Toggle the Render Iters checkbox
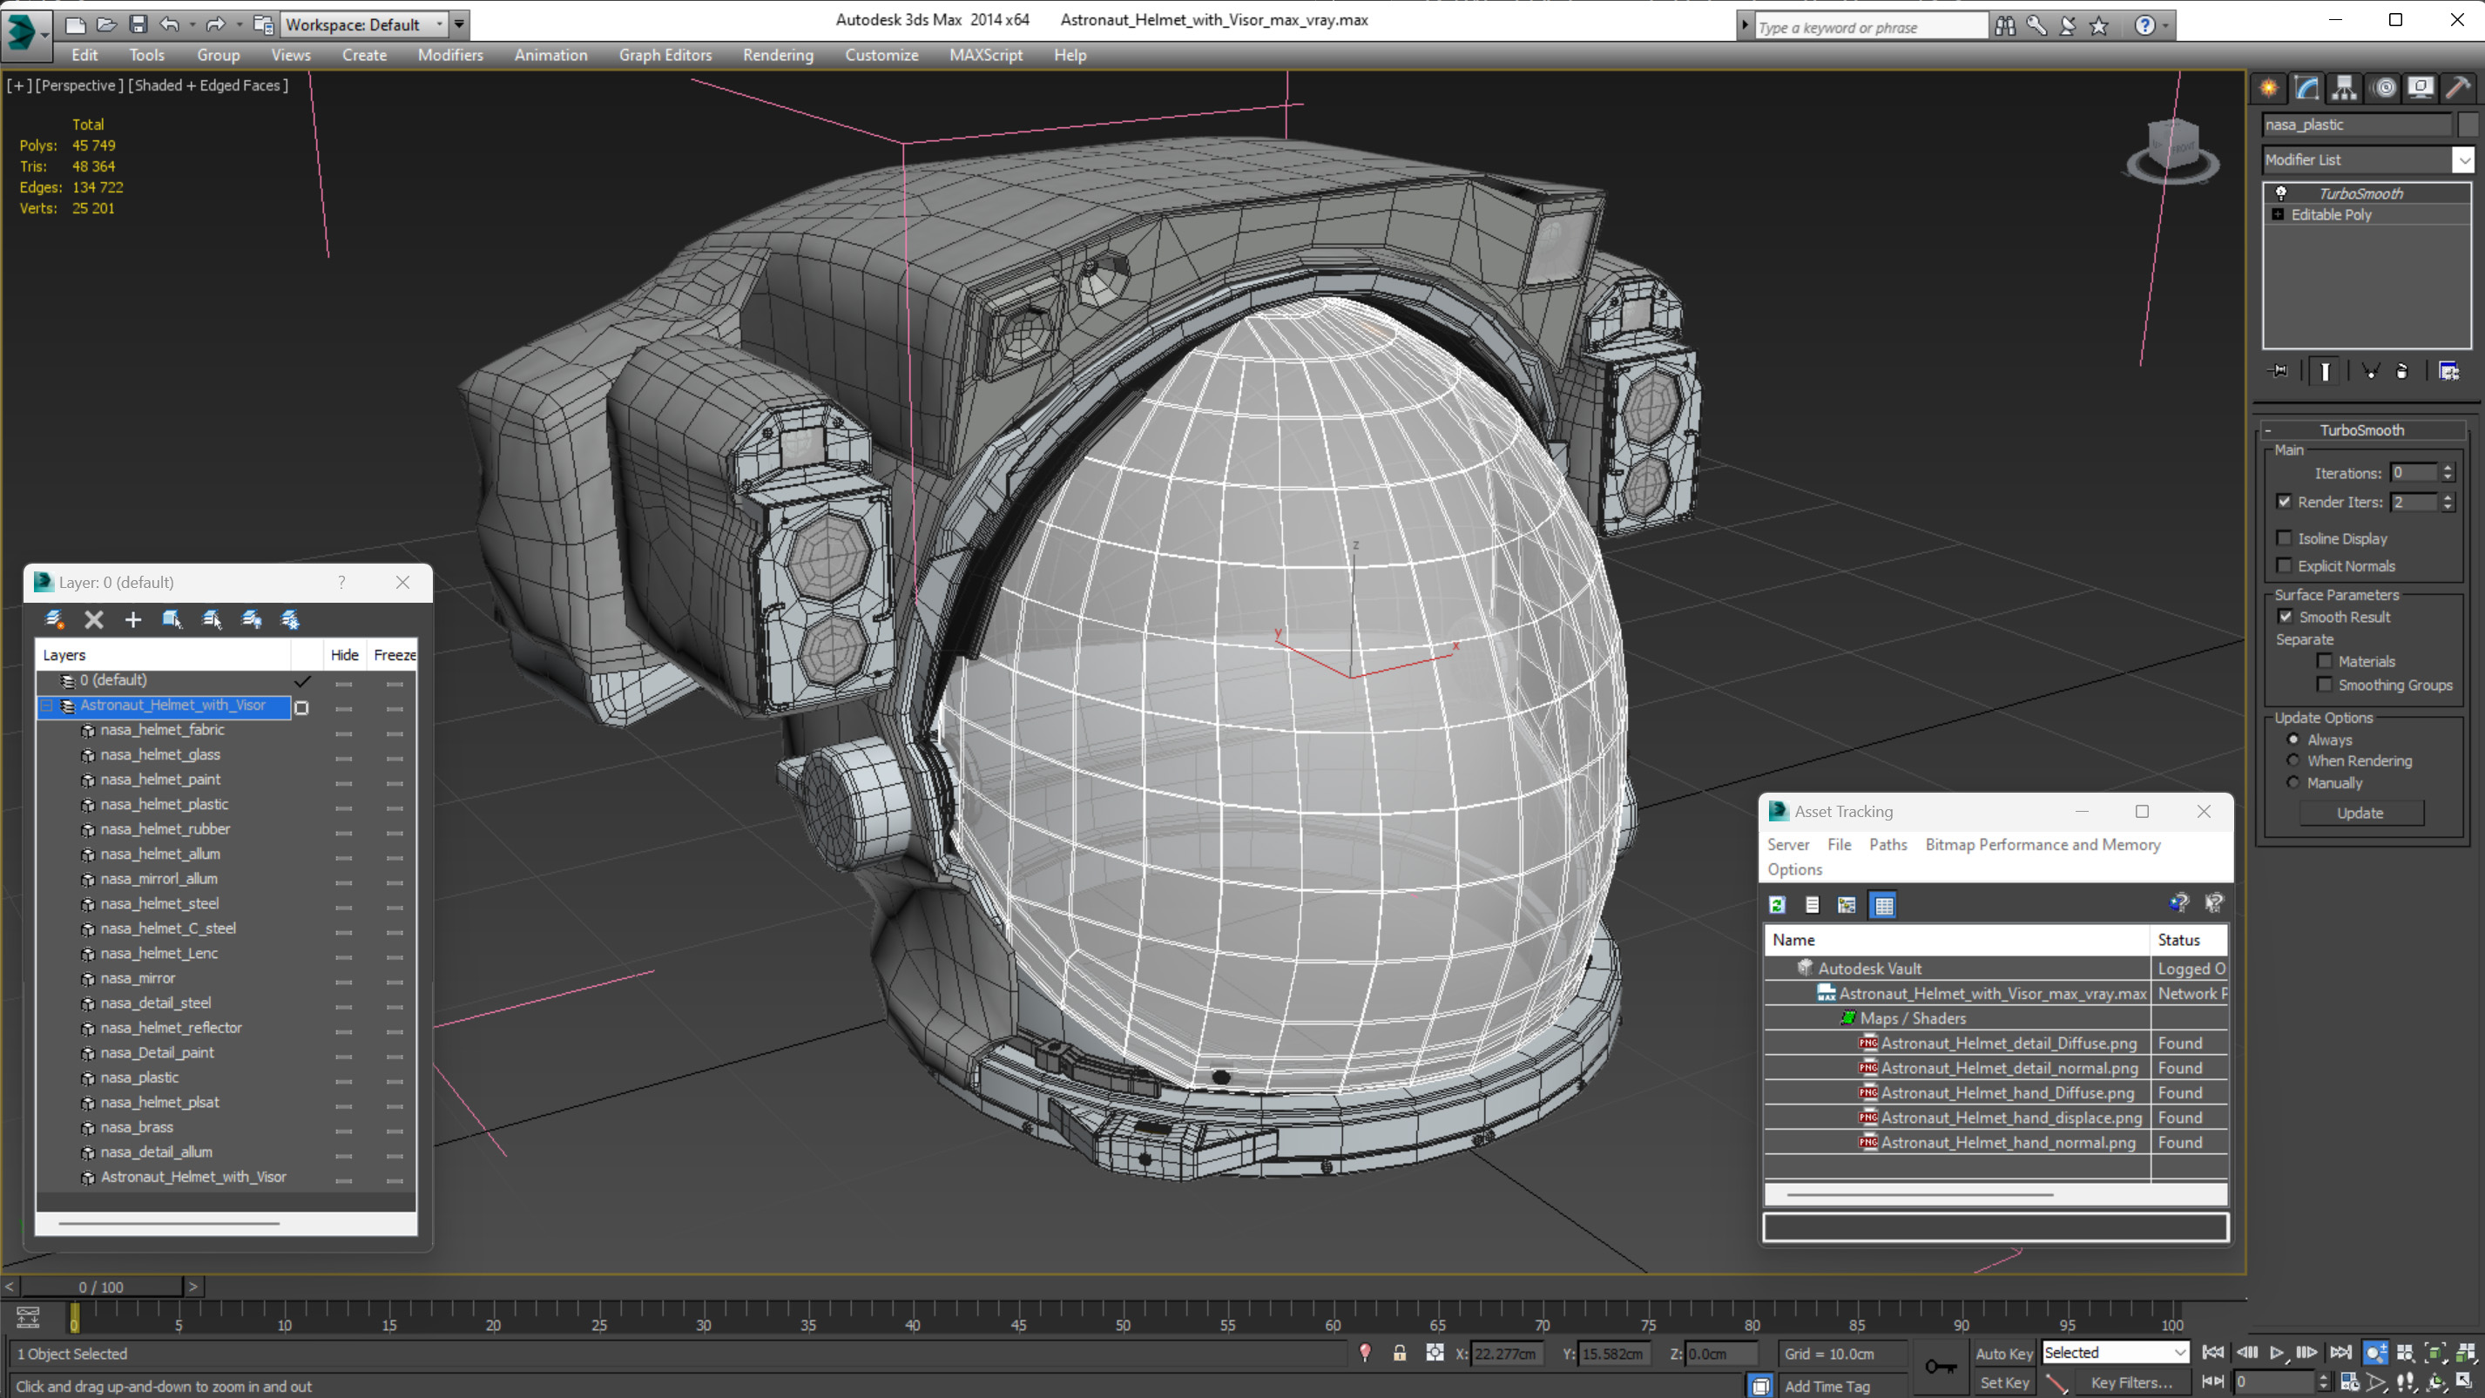 tap(2284, 502)
